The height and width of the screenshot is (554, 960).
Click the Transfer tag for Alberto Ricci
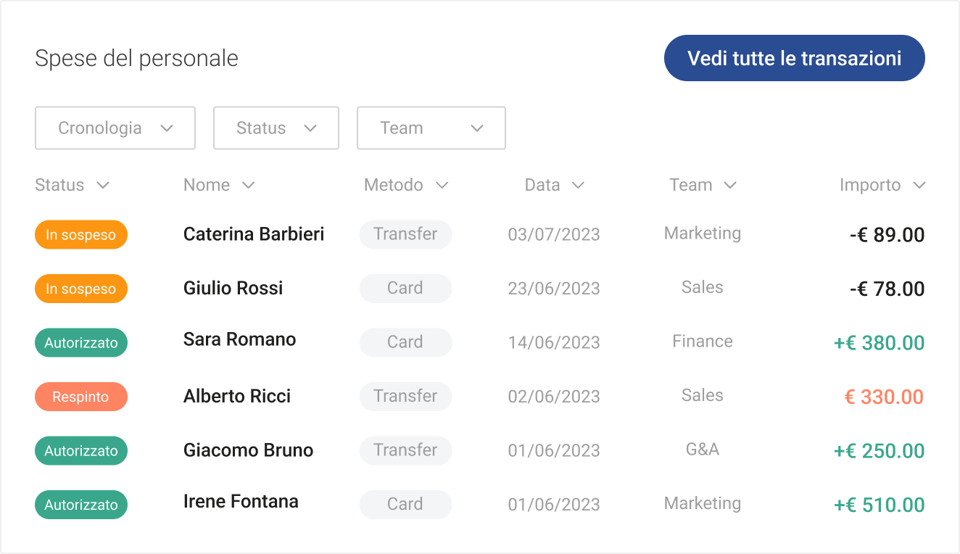[x=405, y=396]
